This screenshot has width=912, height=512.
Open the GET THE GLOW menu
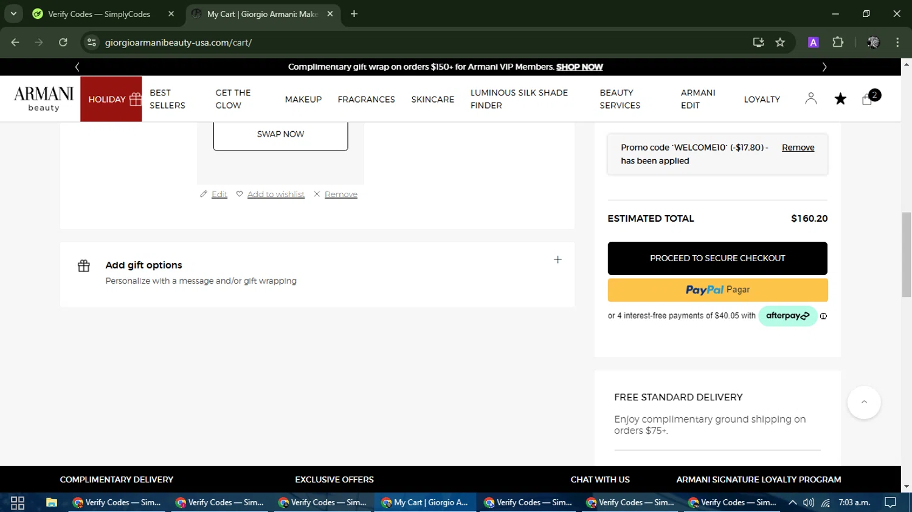(x=233, y=99)
